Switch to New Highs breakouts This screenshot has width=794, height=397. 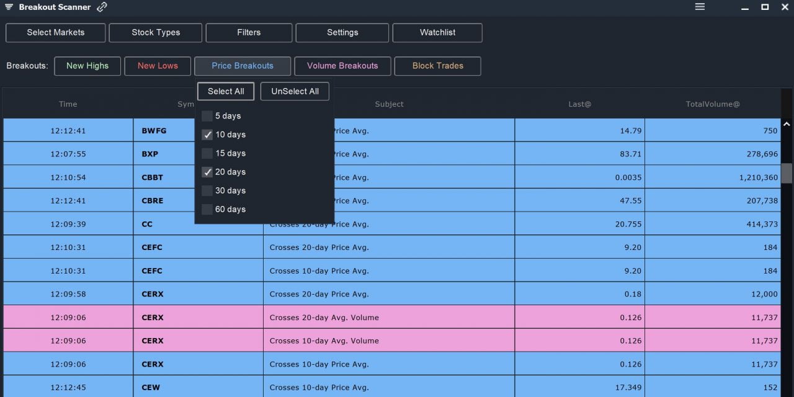(x=87, y=66)
